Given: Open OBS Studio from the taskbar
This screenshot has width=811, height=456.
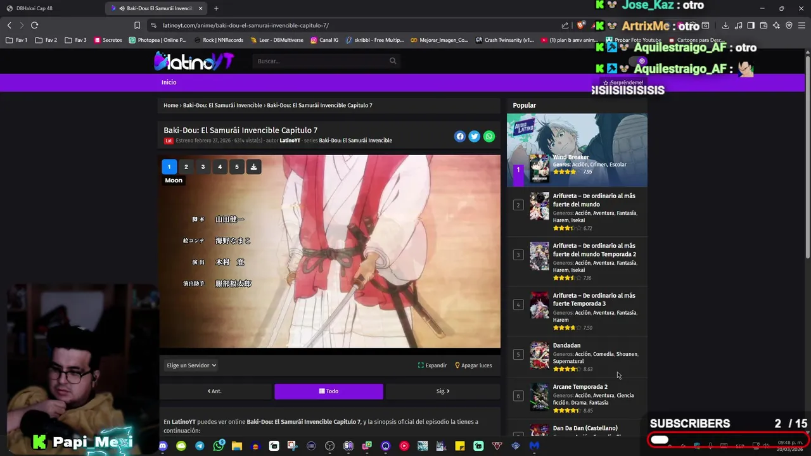Looking at the screenshot, I should (x=329, y=446).
